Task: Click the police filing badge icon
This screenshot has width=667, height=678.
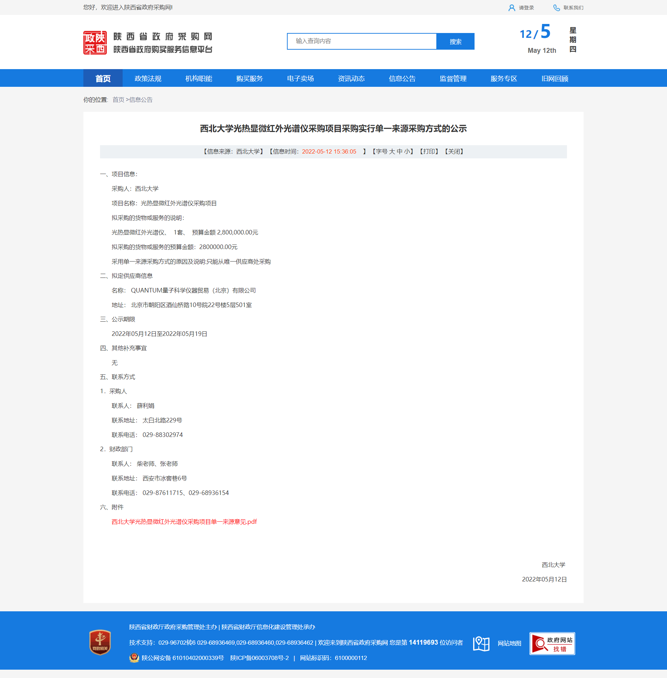Action: click(x=134, y=658)
